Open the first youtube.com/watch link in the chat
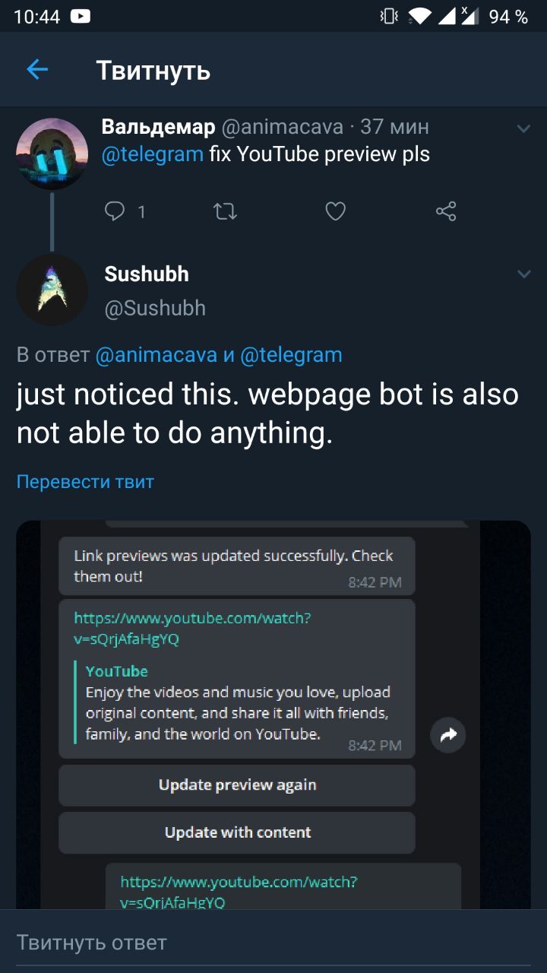547x973 pixels. point(192,629)
